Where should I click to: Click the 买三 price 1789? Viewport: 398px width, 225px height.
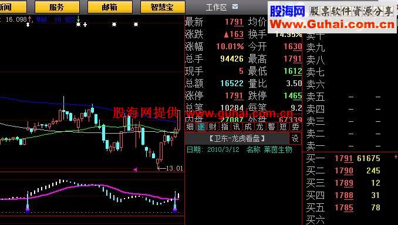pos(343,183)
